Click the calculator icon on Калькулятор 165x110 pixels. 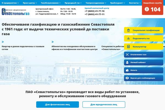[128, 47]
